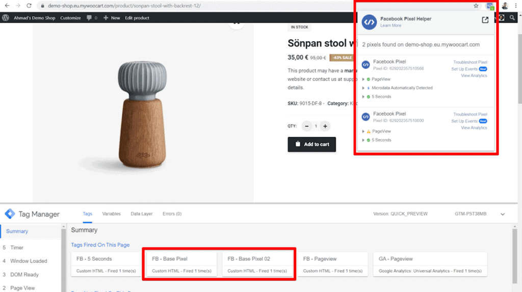This screenshot has width=522, height=292.
Task: Open the Facebook Pixel Helper extension icon
Action: pyautogui.click(x=490, y=6)
